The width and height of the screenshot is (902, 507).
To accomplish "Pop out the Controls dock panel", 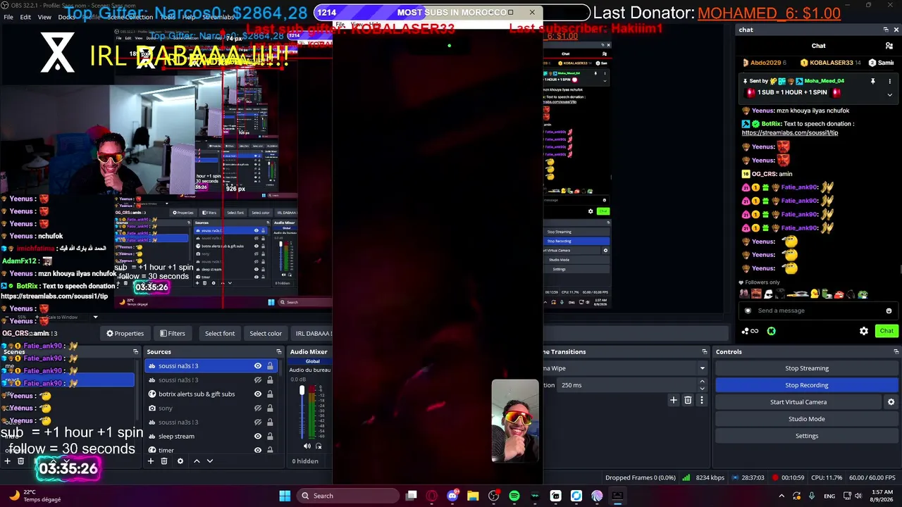I will (x=896, y=351).
